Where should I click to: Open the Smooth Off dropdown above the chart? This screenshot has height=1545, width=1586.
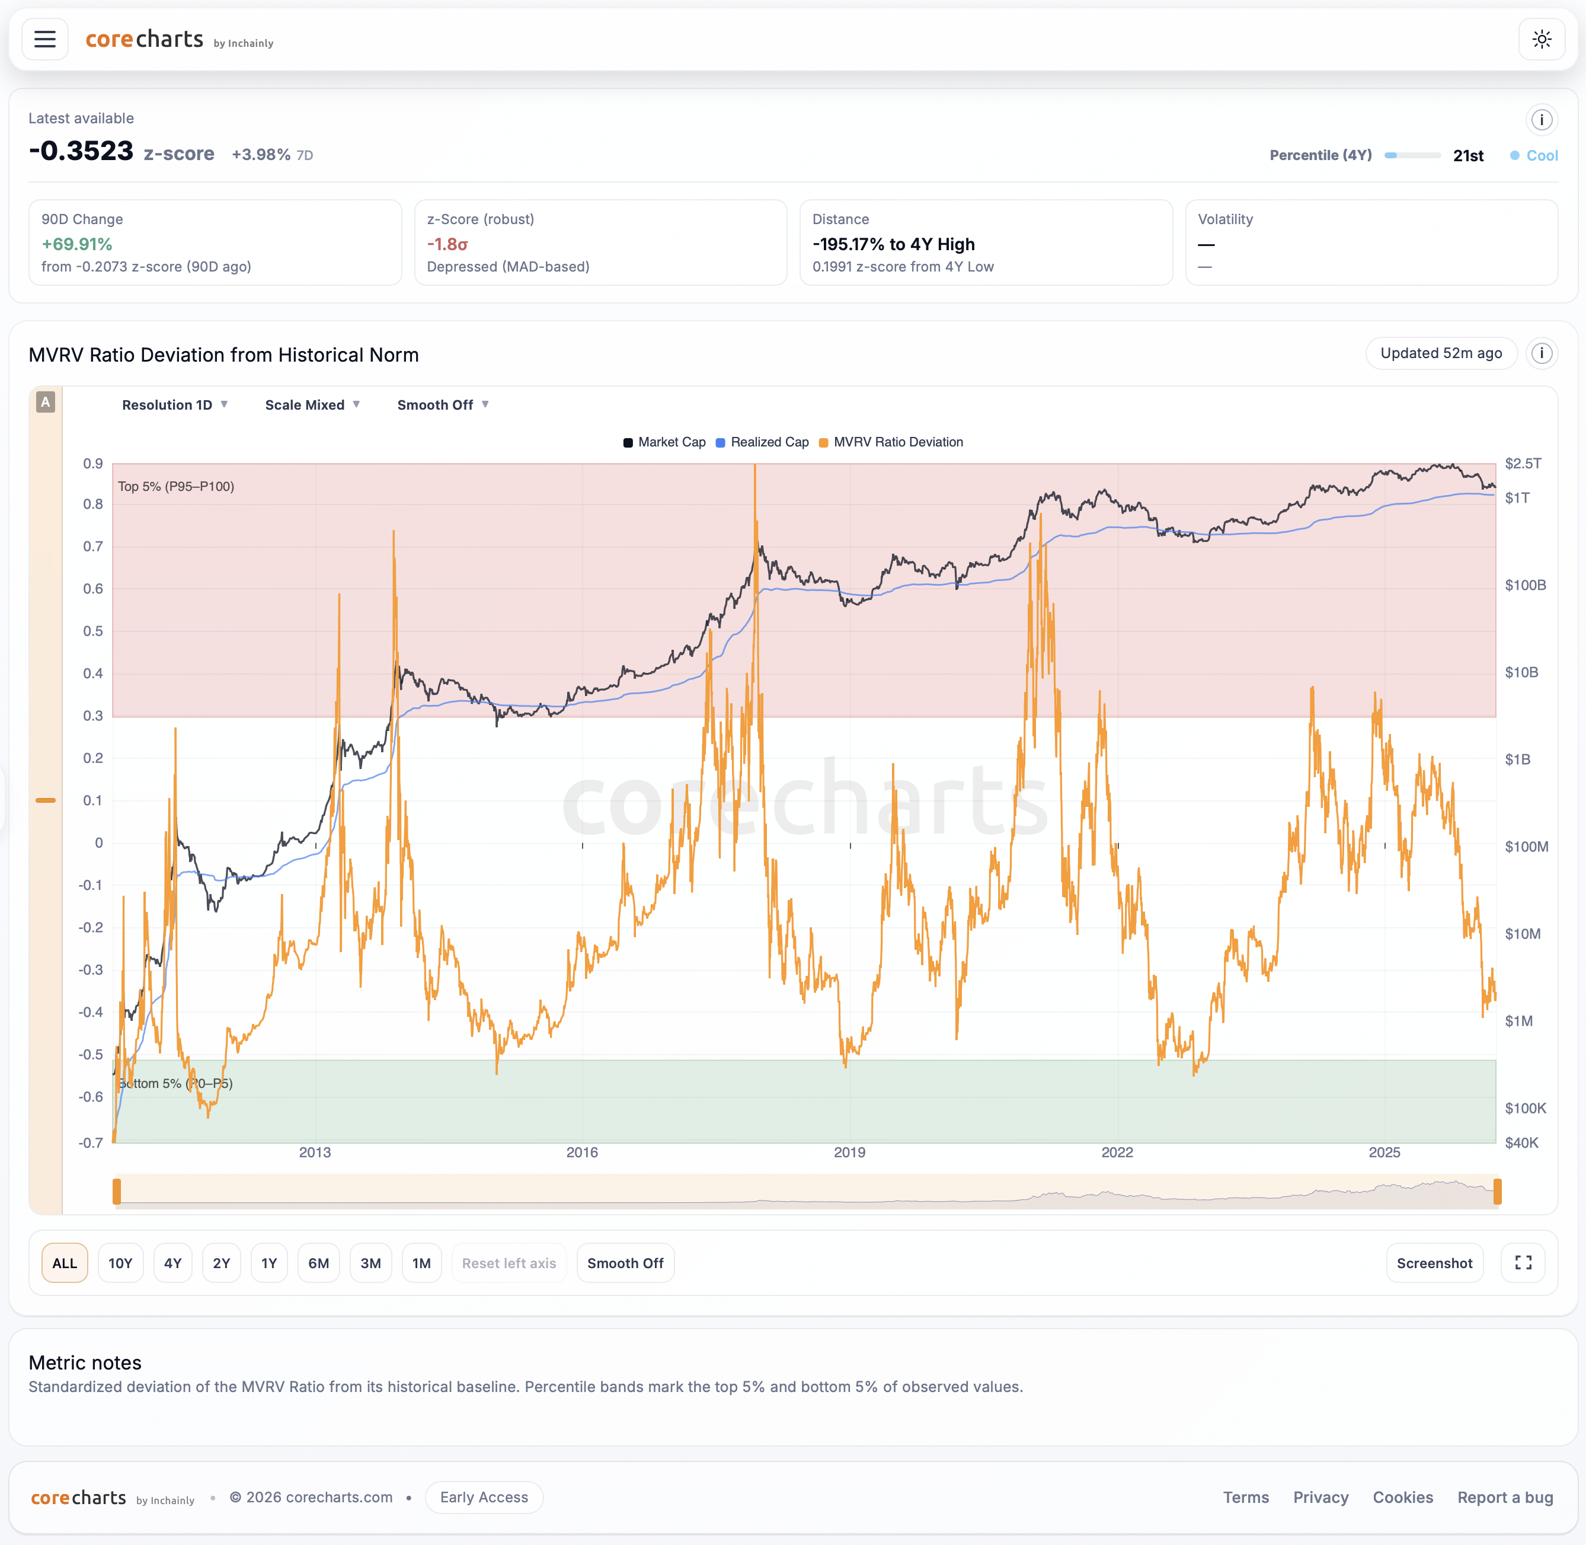click(x=442, y=404)
